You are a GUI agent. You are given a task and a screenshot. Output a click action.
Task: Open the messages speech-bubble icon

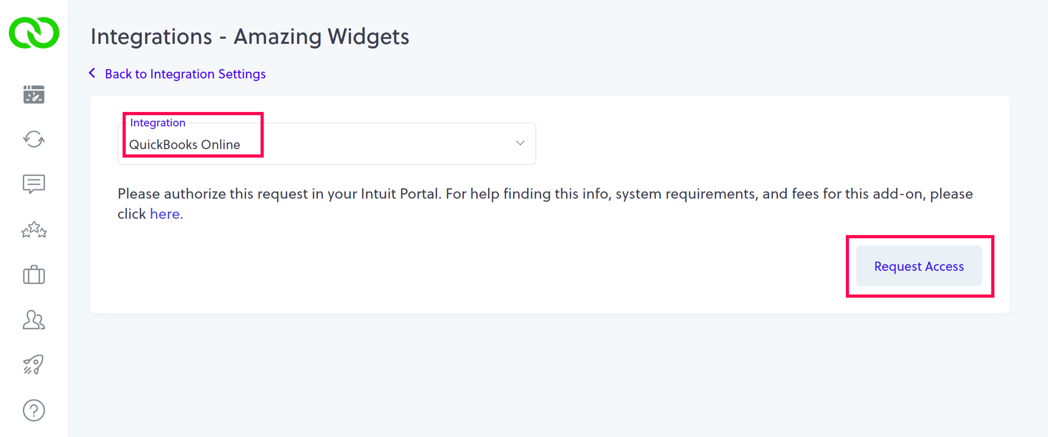tap(34, 184)
